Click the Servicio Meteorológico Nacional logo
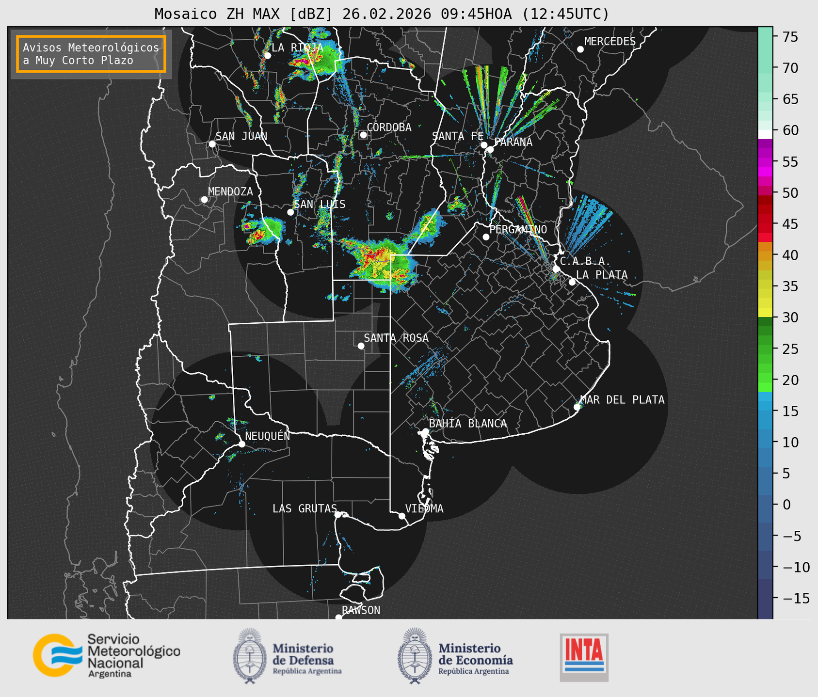The height and width of the screenshot is (697, 818). pos(106,655)
